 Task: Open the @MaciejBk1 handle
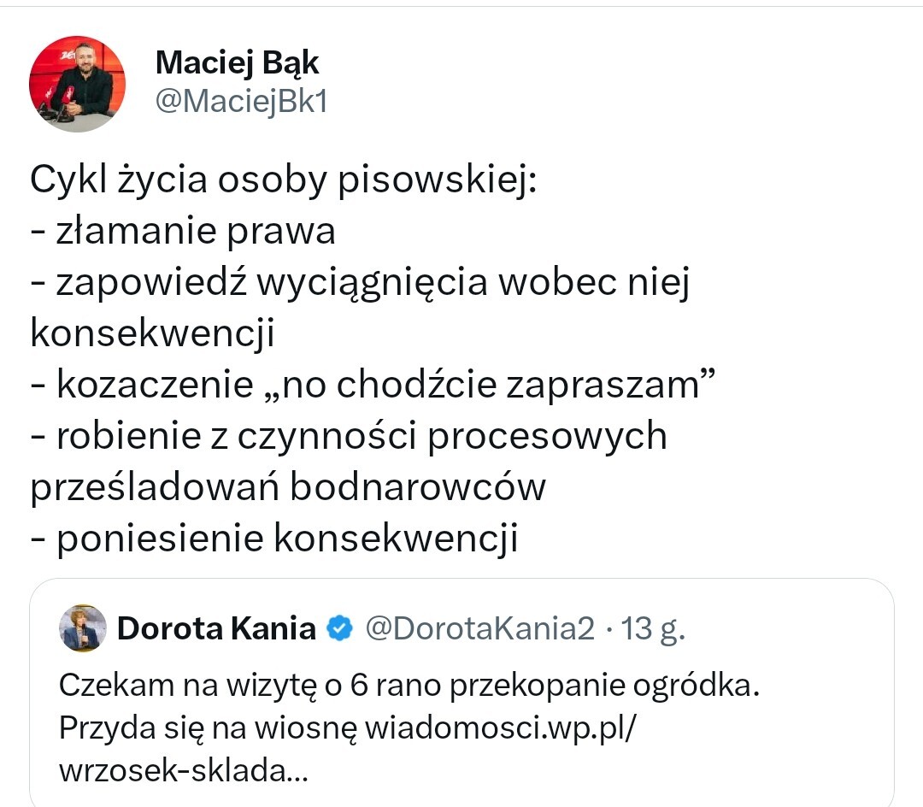click(x=241, y=102)
